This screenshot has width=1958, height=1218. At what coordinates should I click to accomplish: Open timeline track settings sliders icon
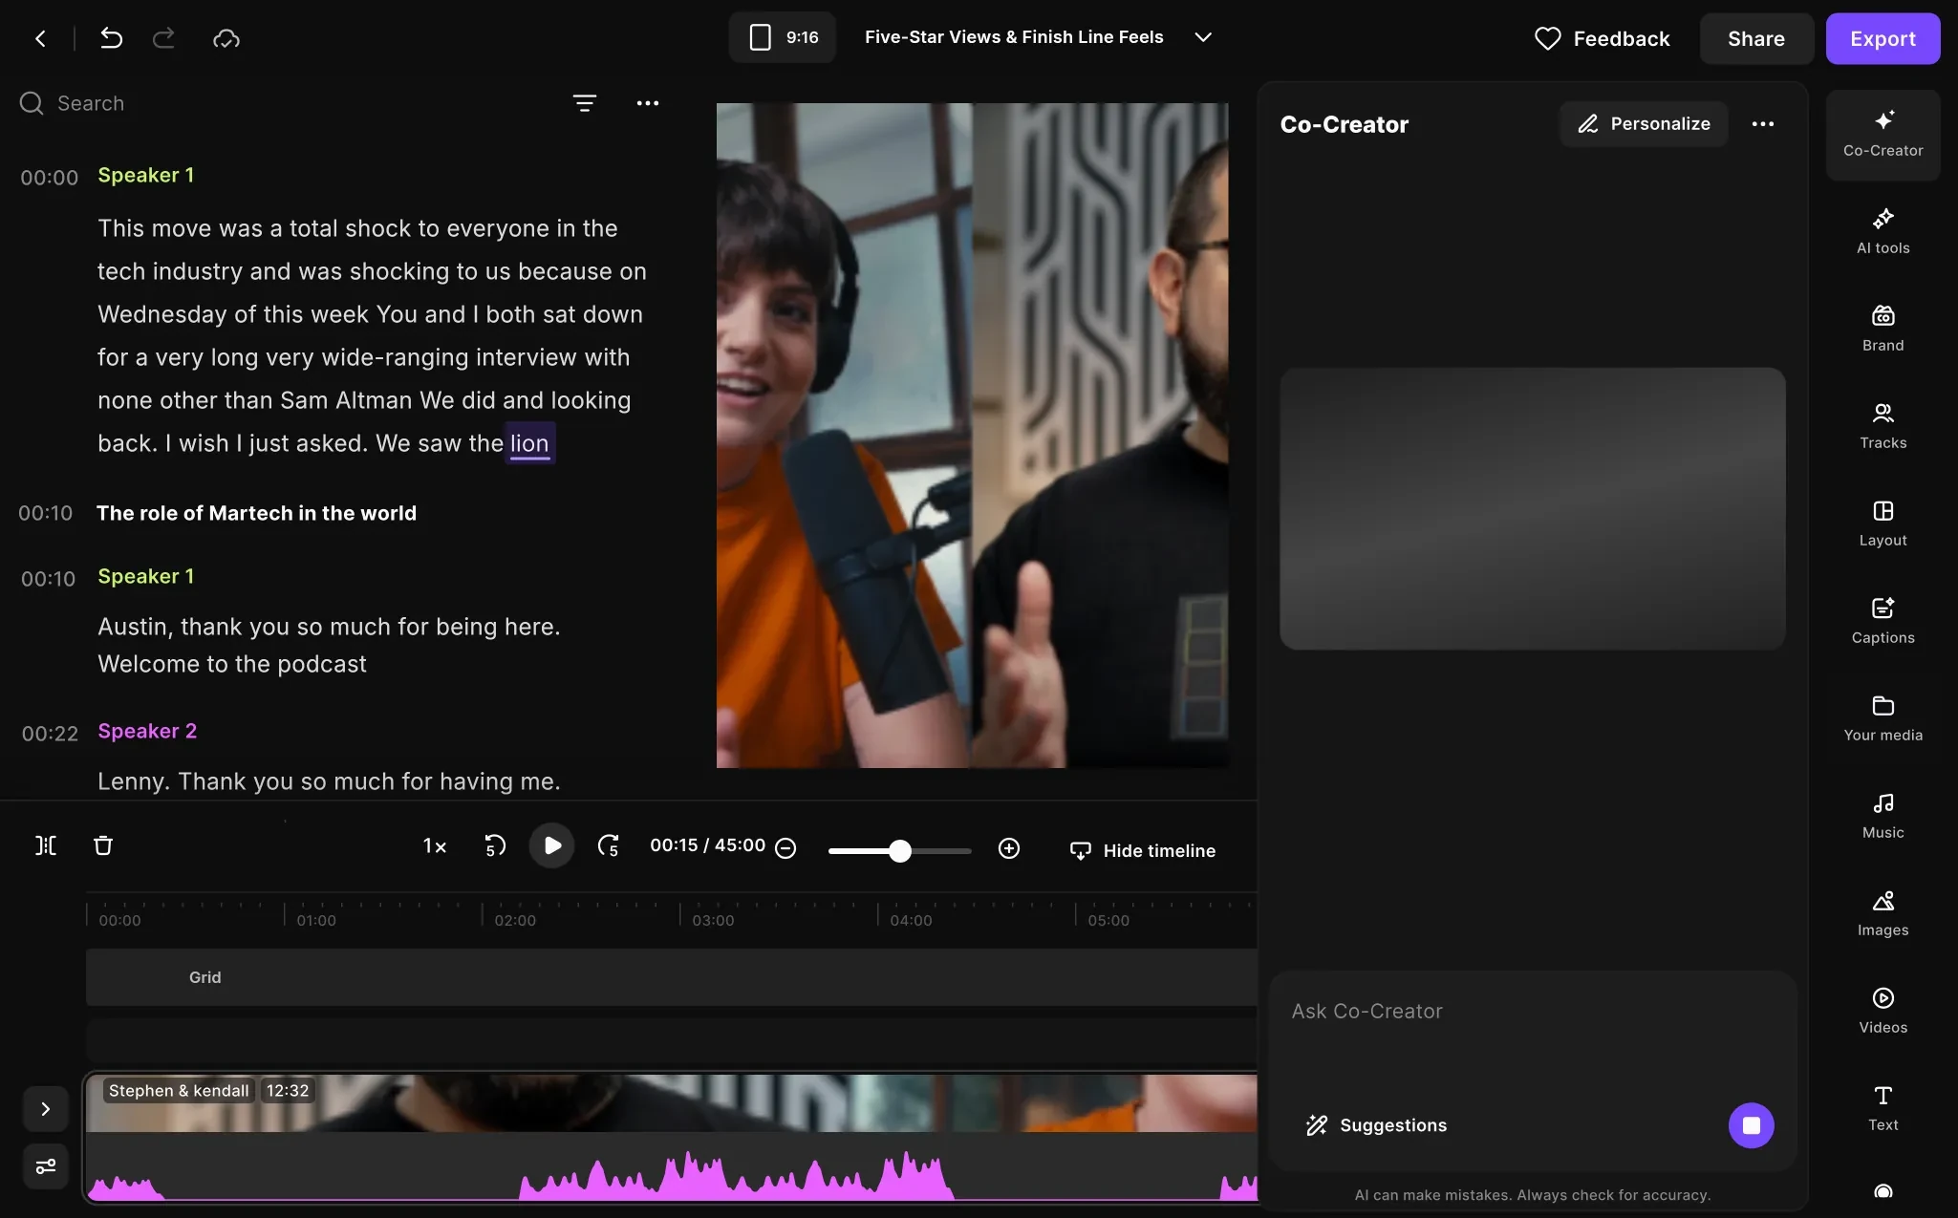pyautogui.click(x=45, y=1166)
